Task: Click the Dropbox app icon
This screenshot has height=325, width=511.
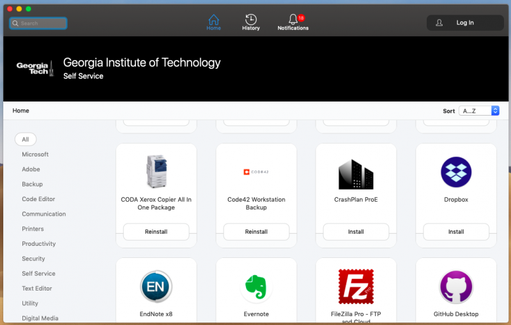Action: [x=456, y=172]
